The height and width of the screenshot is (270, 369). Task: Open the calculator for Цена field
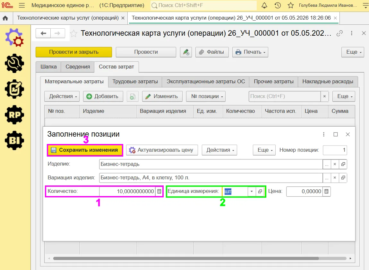(326, 191)
